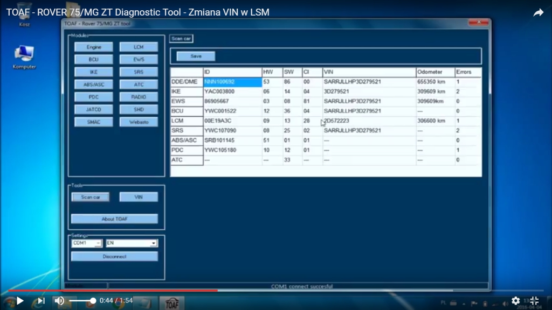Open the Komputer desktop icon
Image resolution: width=552 pixels, height=310 pixels.
click(24, 57)
